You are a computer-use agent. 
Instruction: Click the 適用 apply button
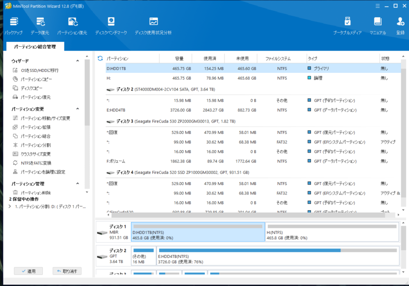[29, 271]
